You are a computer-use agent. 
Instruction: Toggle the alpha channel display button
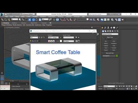click(56, 41)
